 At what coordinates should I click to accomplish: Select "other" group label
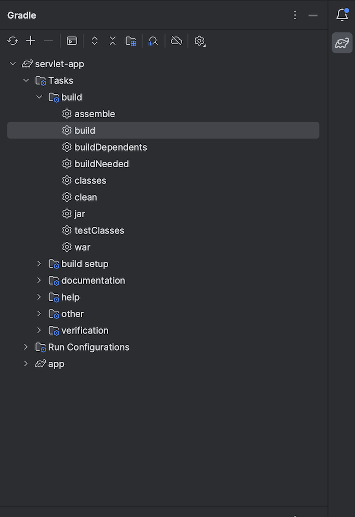pyautogui.click(x=72, y=314)
